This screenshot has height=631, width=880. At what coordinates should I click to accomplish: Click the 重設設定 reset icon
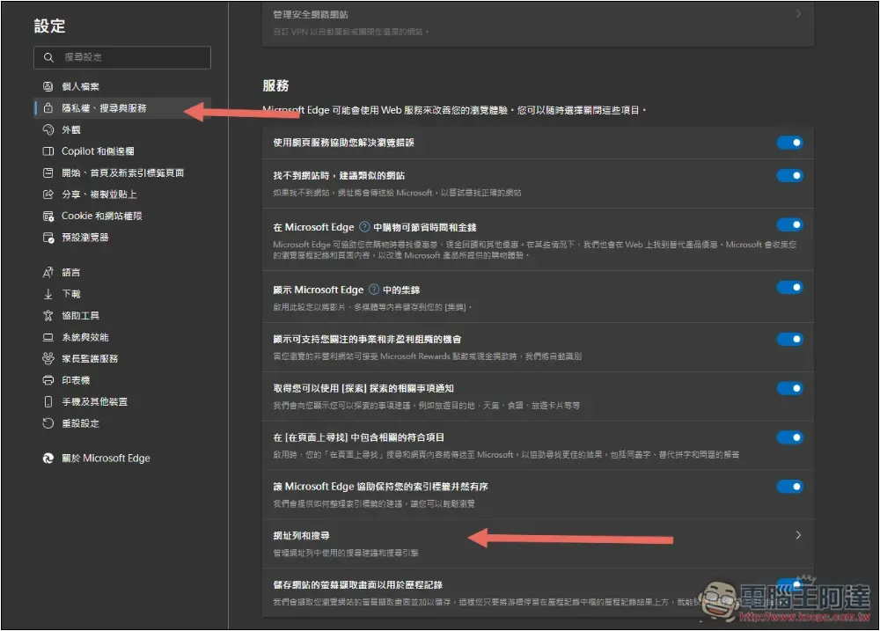[x=48, y=423]
